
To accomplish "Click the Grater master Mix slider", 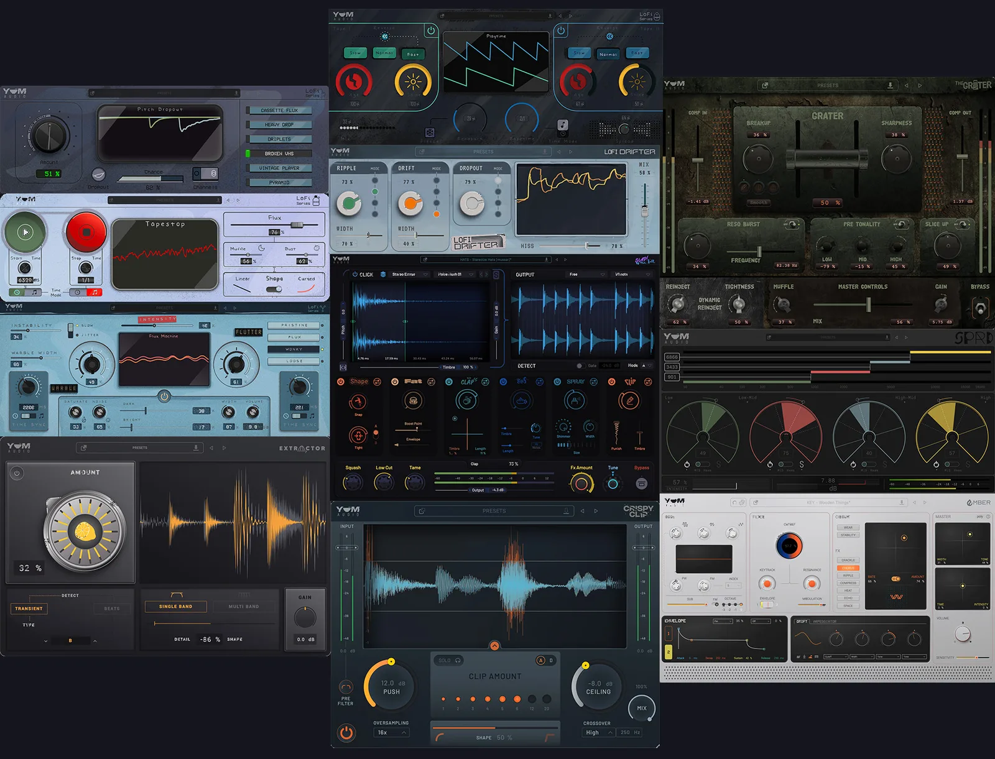I will [863, 305].
